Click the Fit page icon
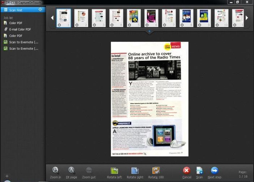The width and height of the screenshot is (254, 182). [72, 171]
